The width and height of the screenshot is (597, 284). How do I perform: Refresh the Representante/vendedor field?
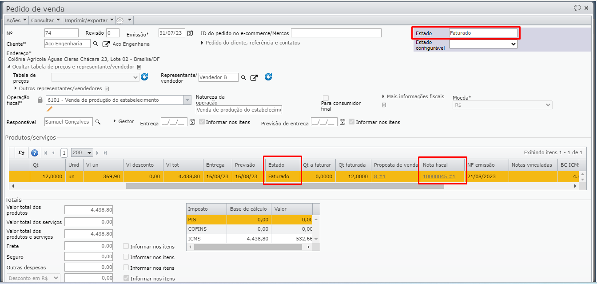point(268,77)
